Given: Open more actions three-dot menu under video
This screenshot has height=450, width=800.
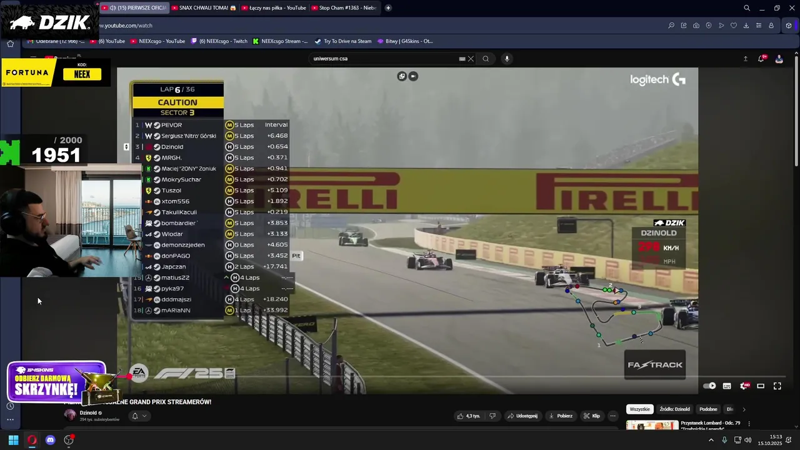Looking at the screenshot, I should click(612, 416).
